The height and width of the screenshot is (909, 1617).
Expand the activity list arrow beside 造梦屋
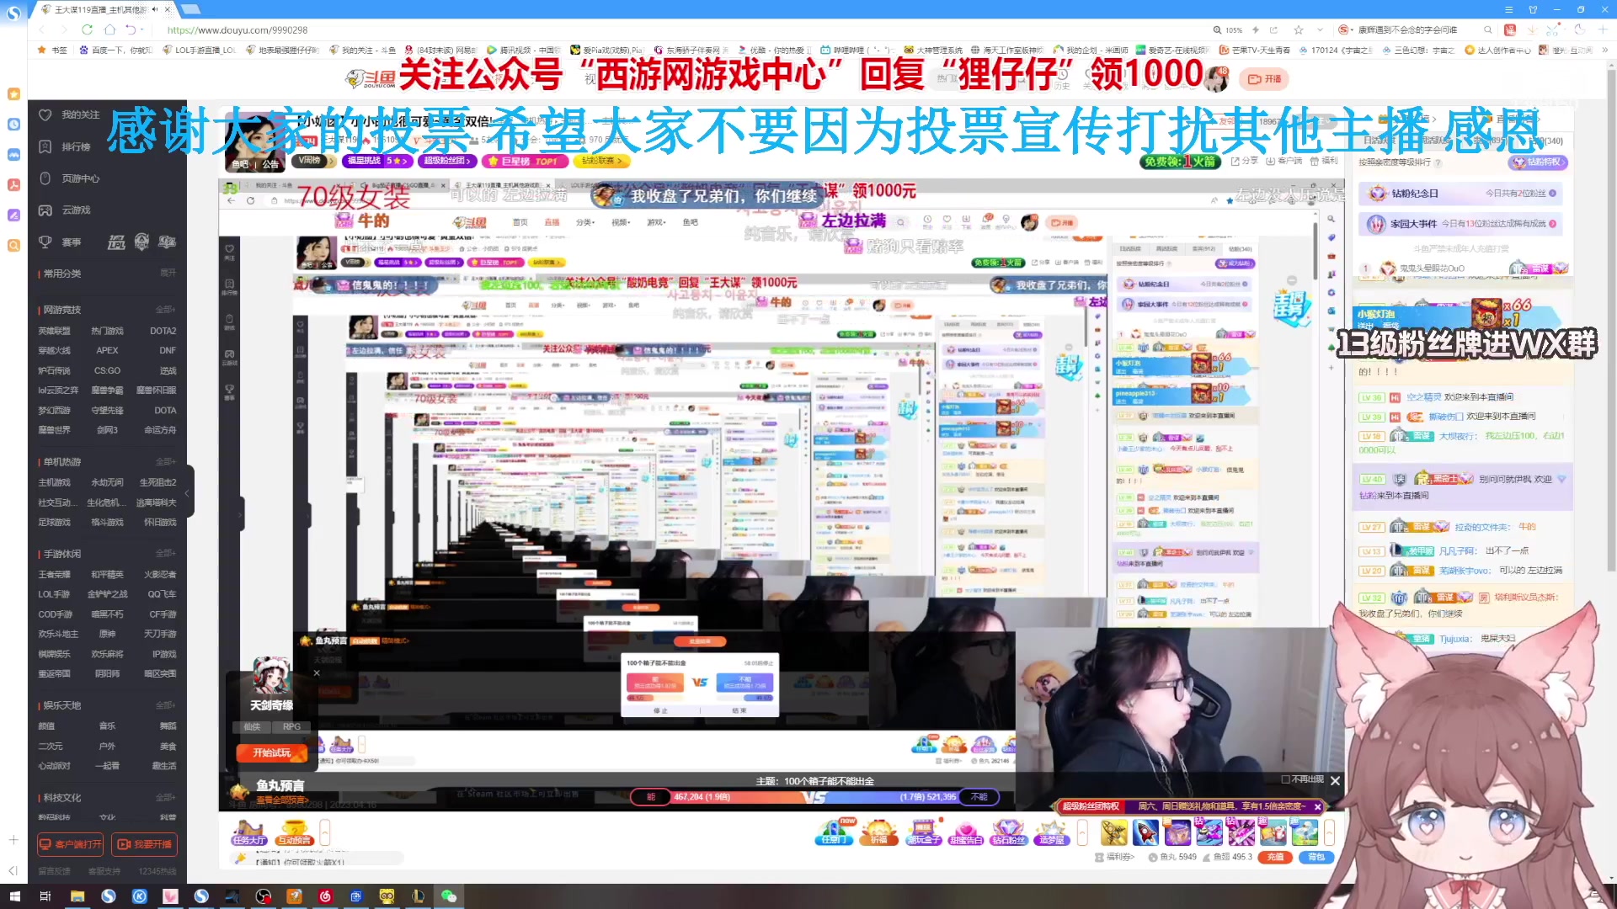(1082, 832)
